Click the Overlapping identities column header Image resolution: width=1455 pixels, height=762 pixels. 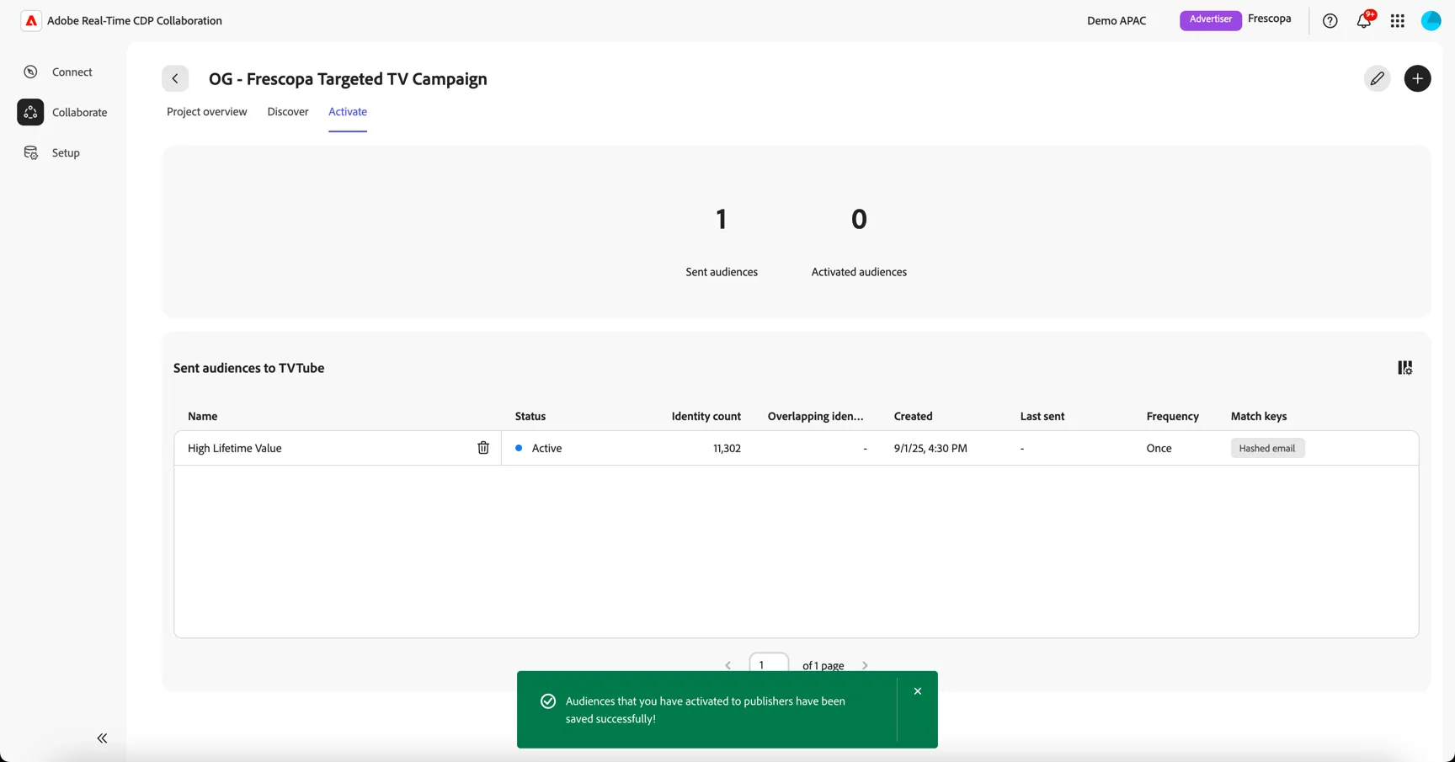coord(816,416)
